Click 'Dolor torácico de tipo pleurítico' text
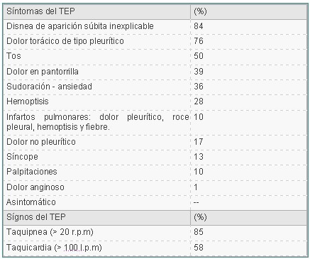This screenshot has height=259, width=310. coord(65,41)
